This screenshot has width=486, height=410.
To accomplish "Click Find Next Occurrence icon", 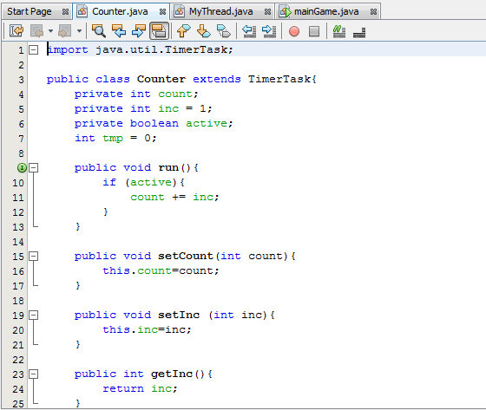I will coord(139,31).
